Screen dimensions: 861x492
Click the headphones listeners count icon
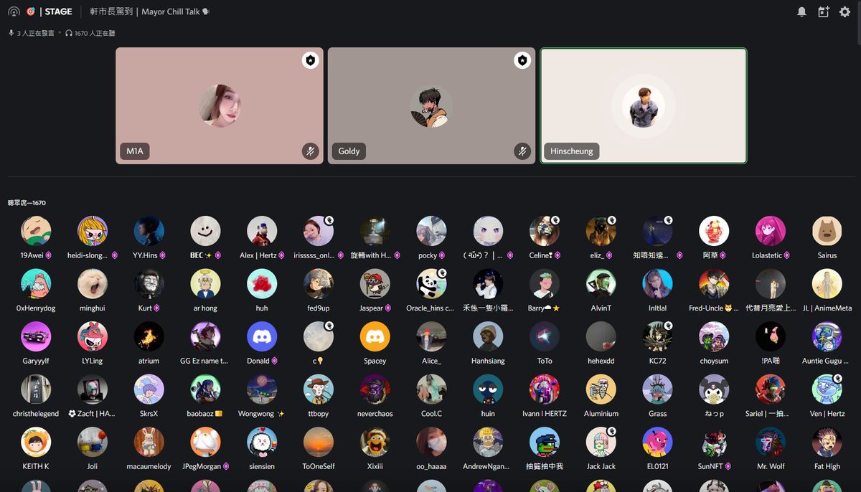[x=69, y=33]
